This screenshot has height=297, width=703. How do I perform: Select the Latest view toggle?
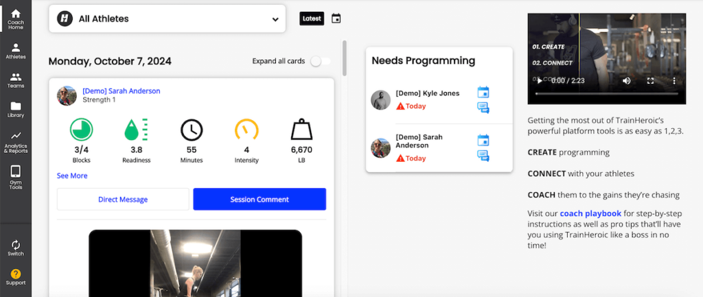312,19
